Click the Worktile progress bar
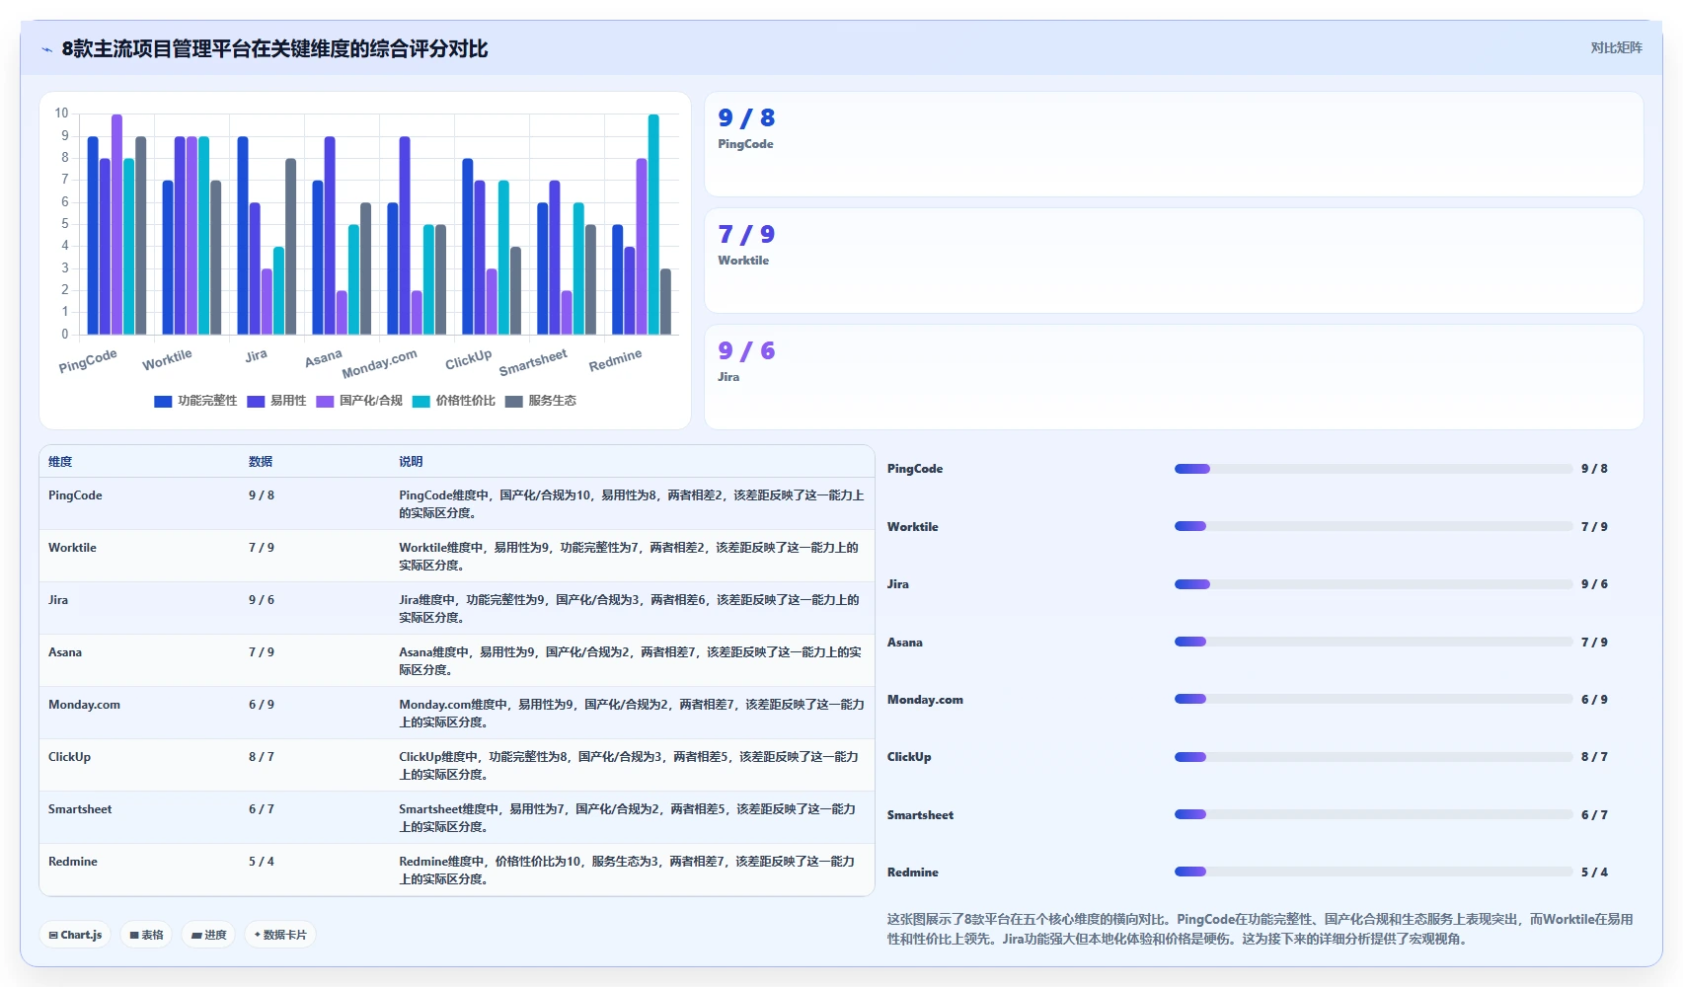Viewport: 1683px width, 987px height. point(1373,526)
